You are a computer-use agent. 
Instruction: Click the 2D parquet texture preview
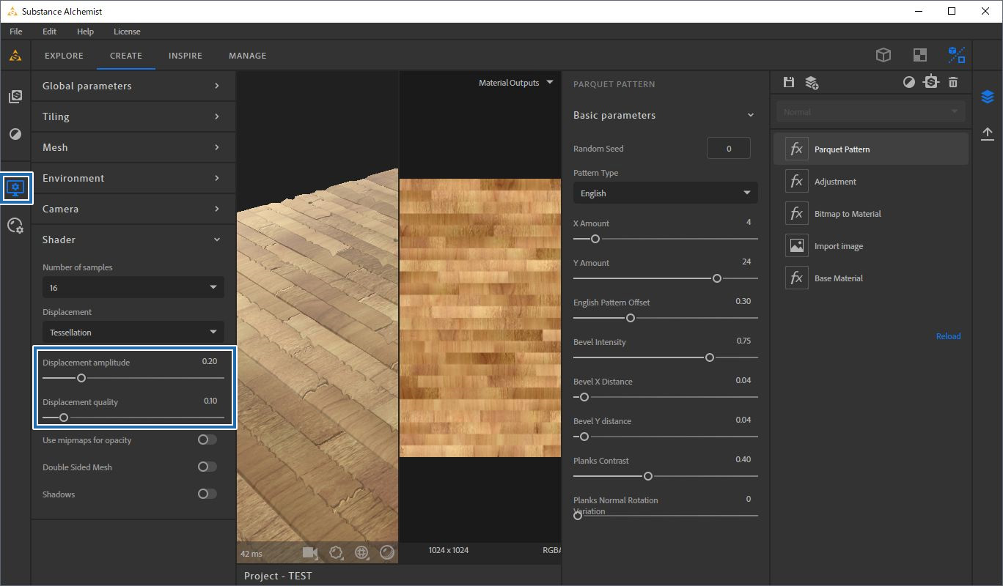(x=480, y=317)
